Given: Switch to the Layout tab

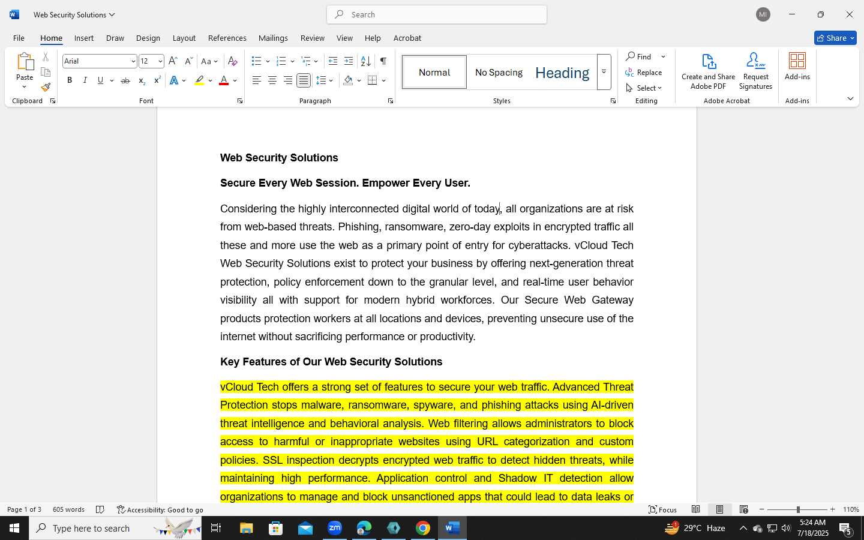Looking at the screenshot, I should [184, 38].
